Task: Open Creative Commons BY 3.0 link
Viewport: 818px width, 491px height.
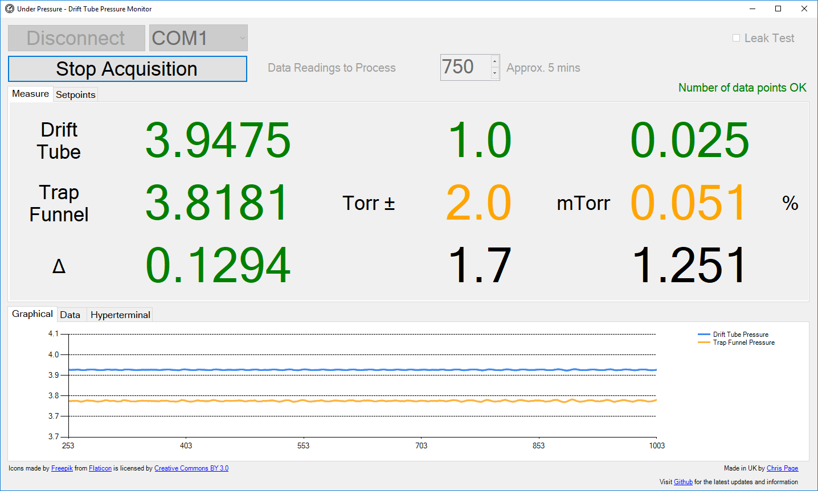Action: pyautogui.click(x=191, y=468)
